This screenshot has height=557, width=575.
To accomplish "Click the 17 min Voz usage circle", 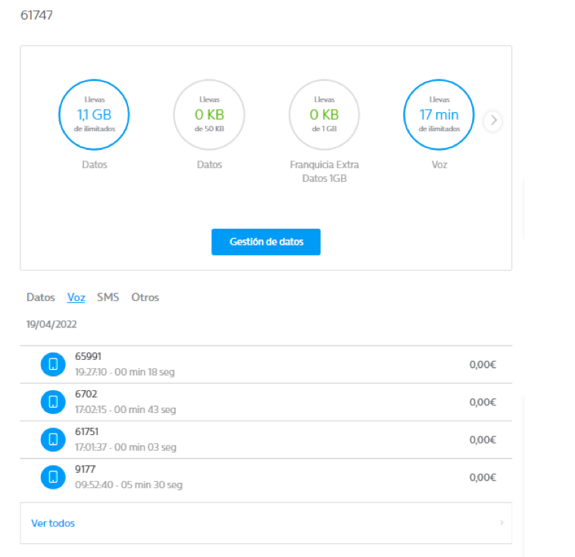I will (x=439, y=115).
